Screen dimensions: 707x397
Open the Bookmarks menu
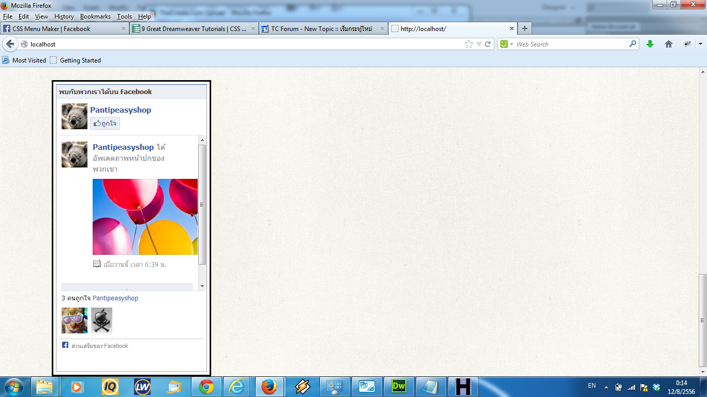pos(95,17)
